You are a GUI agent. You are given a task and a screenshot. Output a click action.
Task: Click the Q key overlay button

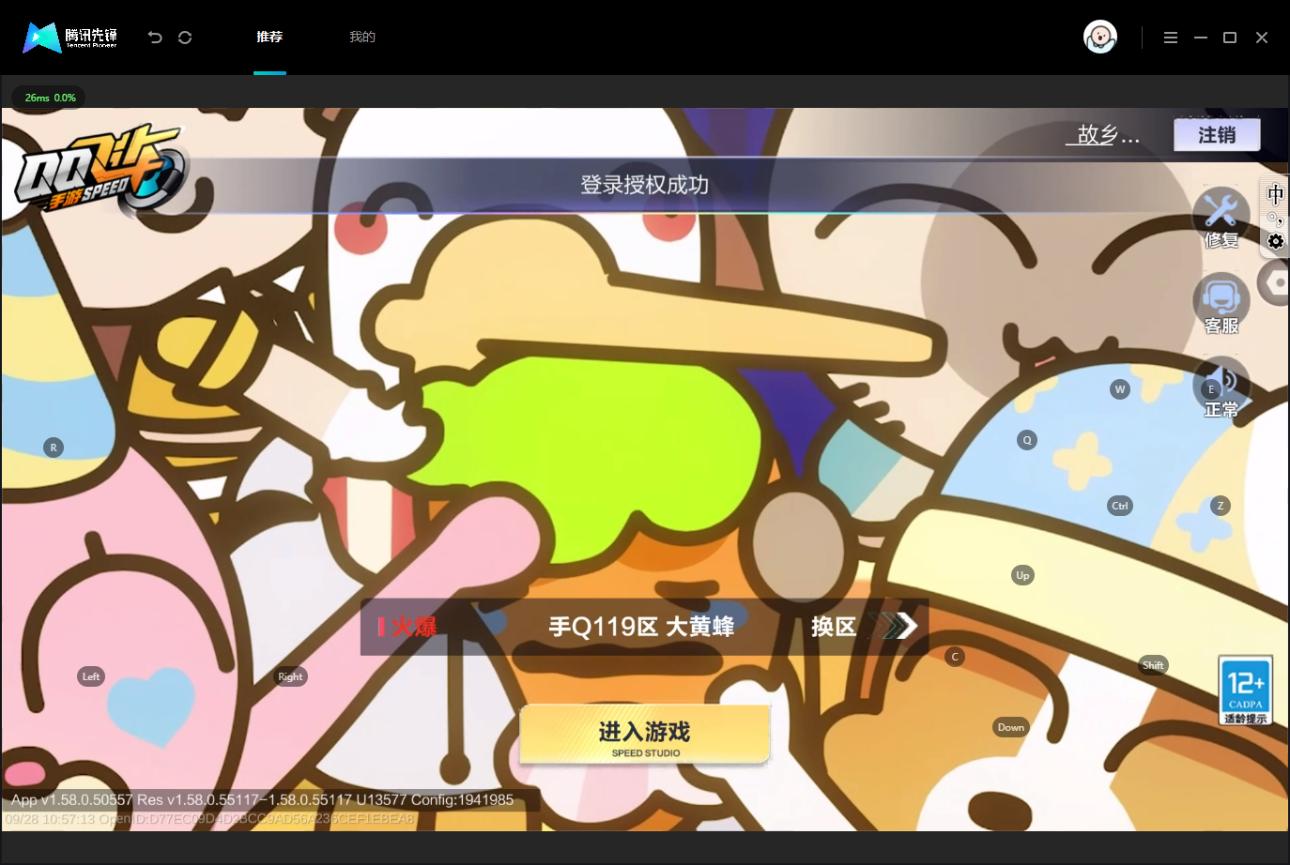click(1027, 440)
